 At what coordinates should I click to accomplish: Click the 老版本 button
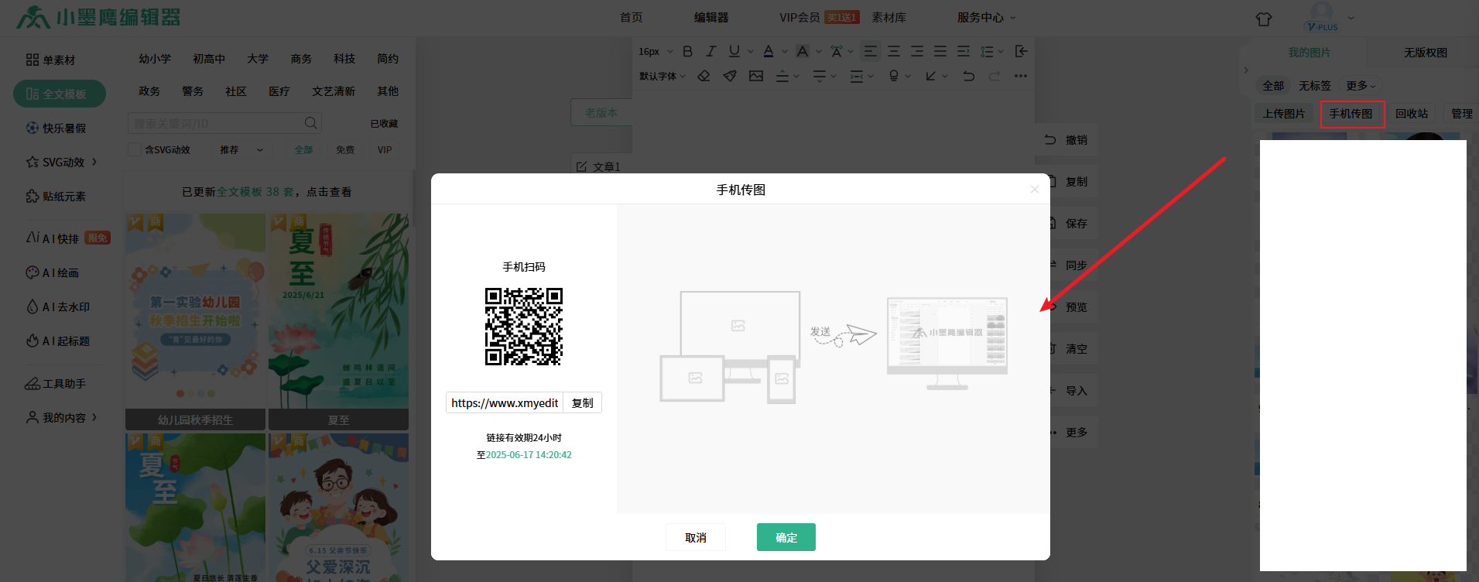pyautogui.click(x=601, y=112)
